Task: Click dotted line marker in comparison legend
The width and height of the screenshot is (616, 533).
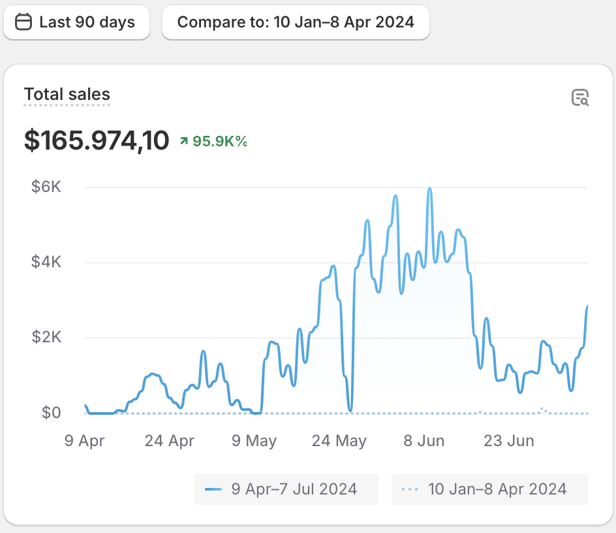Action: coord(410,489)
